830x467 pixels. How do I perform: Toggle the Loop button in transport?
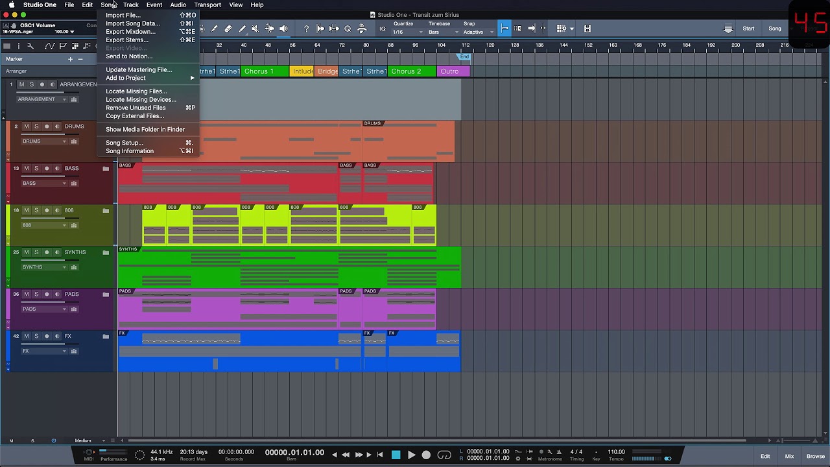(x=444, y=455)
